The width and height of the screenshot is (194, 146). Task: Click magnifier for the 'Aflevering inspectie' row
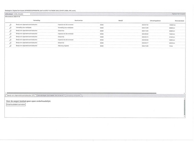(10, 46)
